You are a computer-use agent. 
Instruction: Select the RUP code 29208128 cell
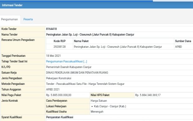click(x=59, y=47)
